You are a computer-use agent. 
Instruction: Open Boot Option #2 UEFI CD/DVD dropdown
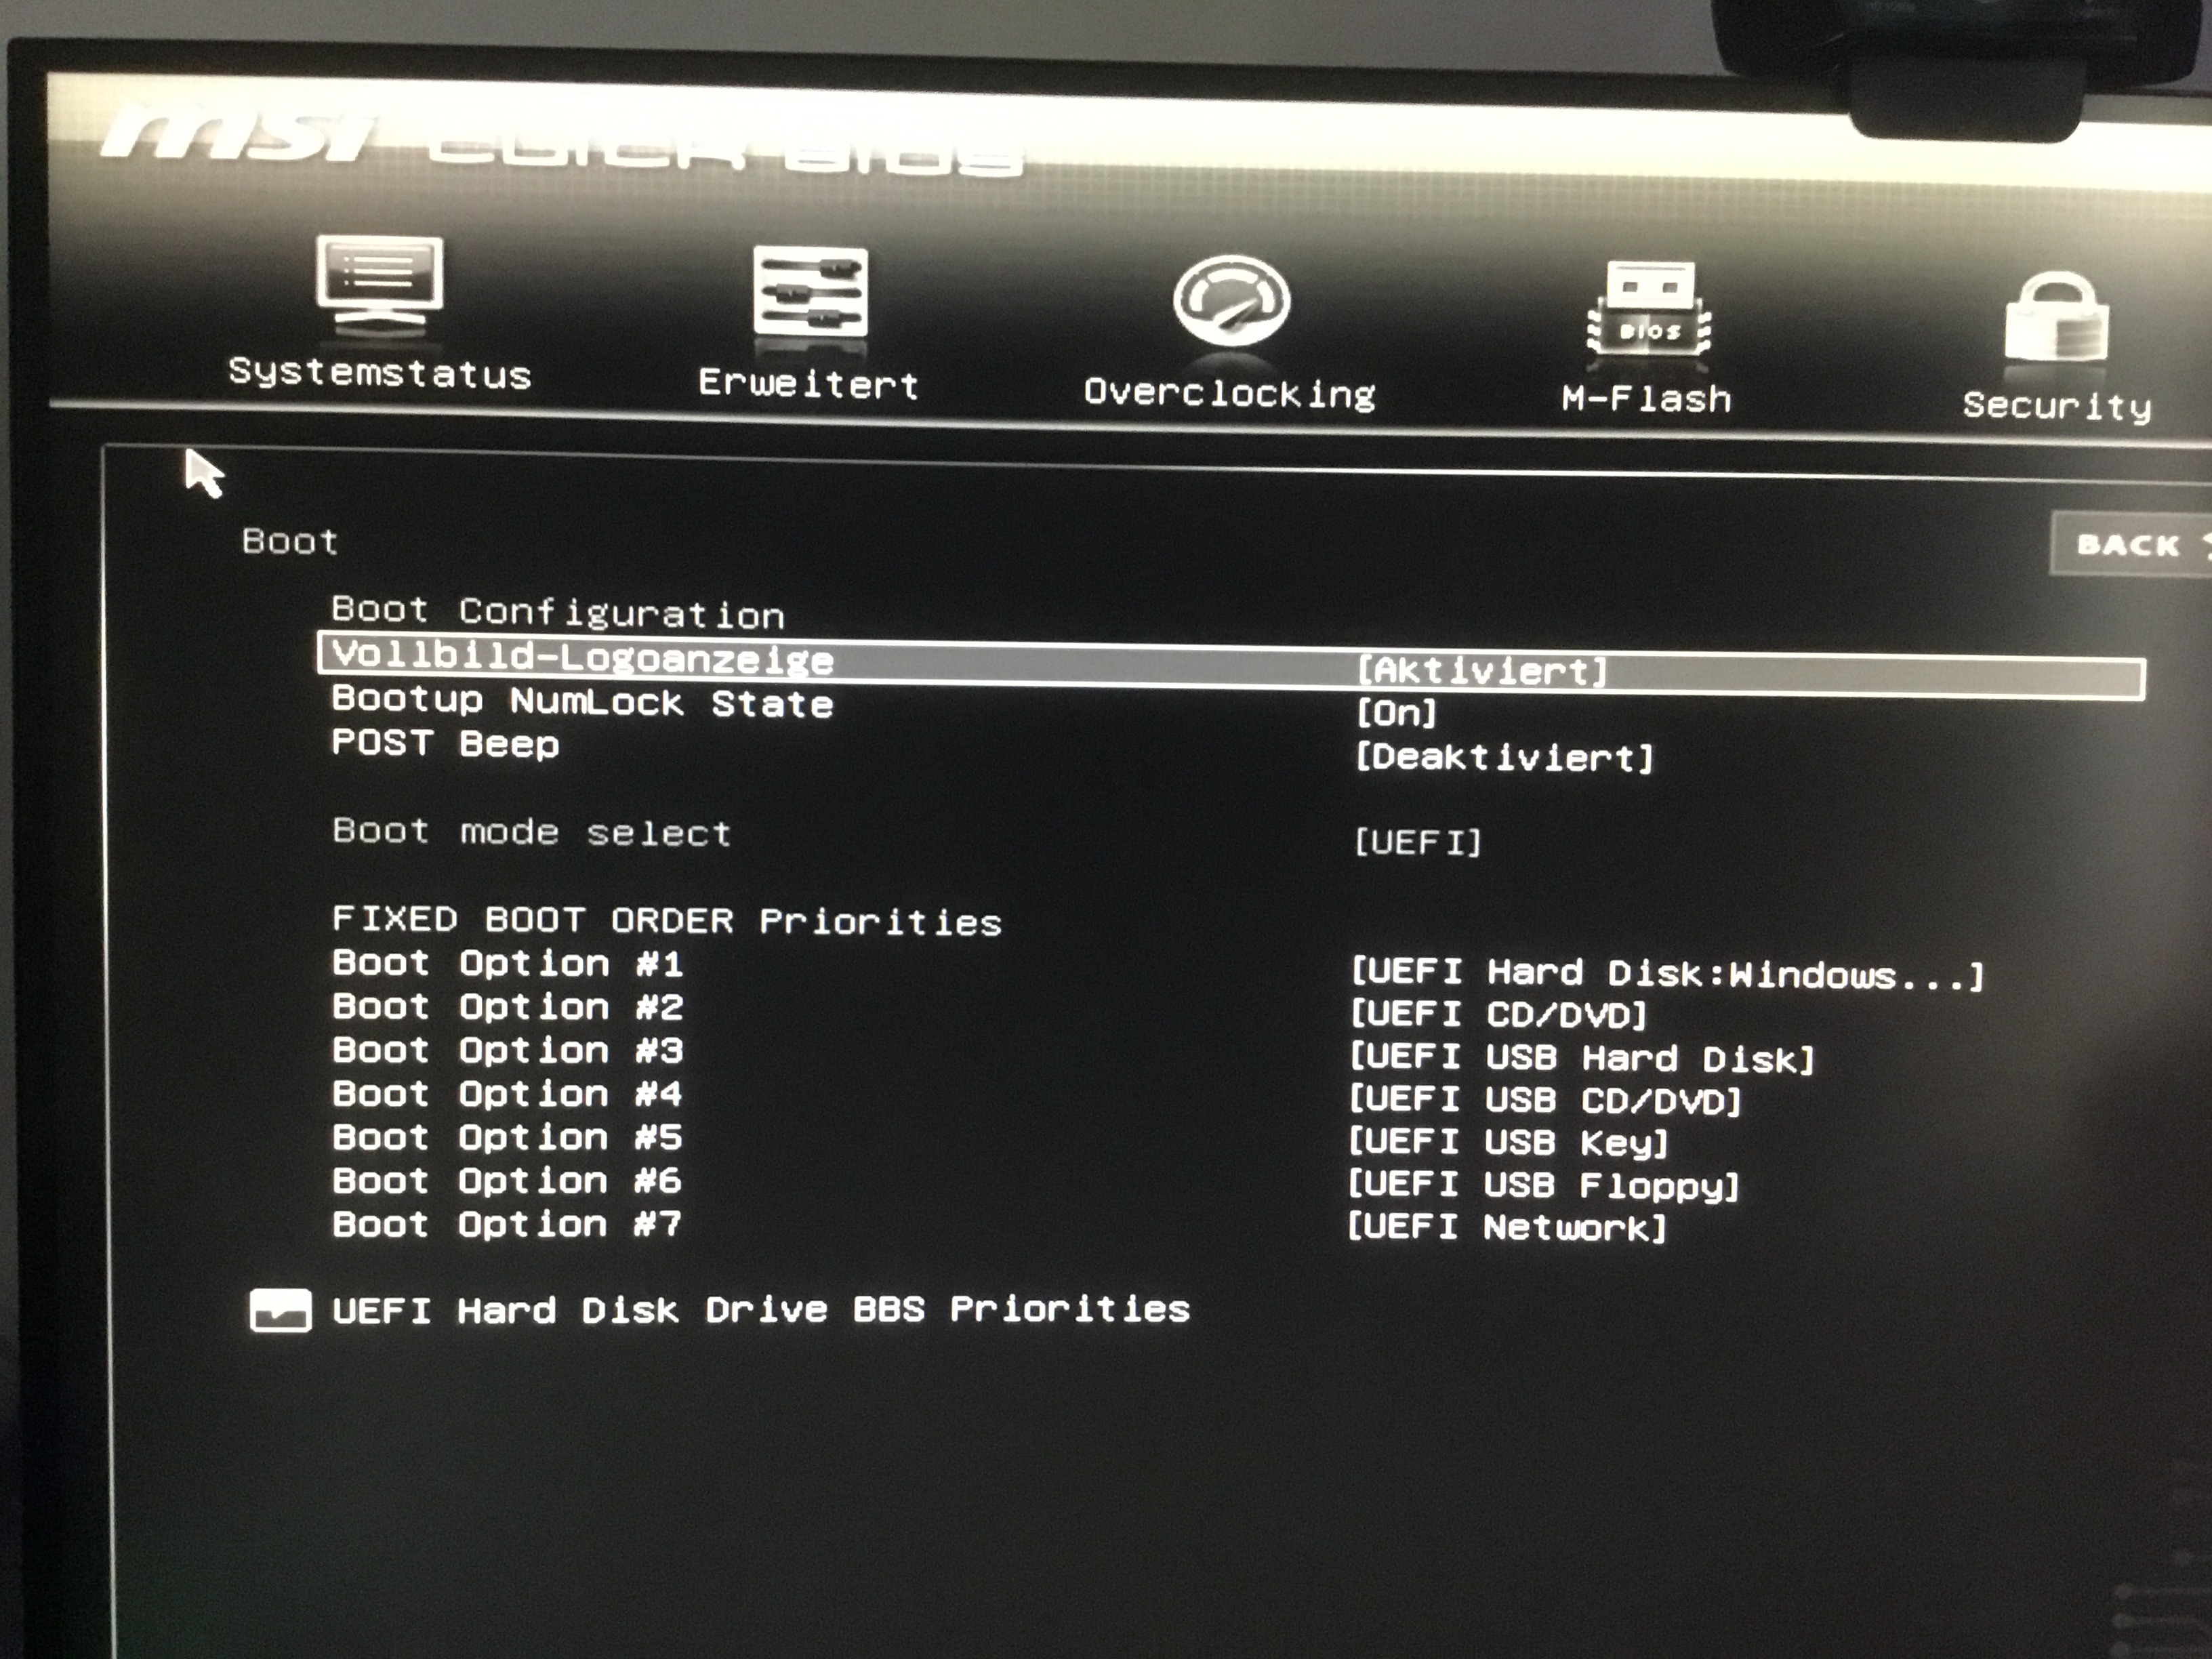1497,1015
